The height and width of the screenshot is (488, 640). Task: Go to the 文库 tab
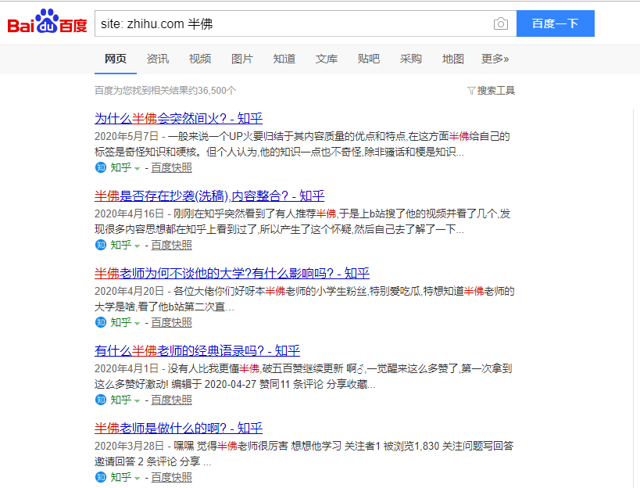tap(327, 59)
